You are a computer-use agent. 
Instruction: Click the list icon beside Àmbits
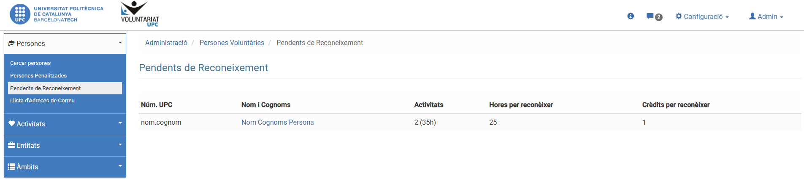pos(11,166)
